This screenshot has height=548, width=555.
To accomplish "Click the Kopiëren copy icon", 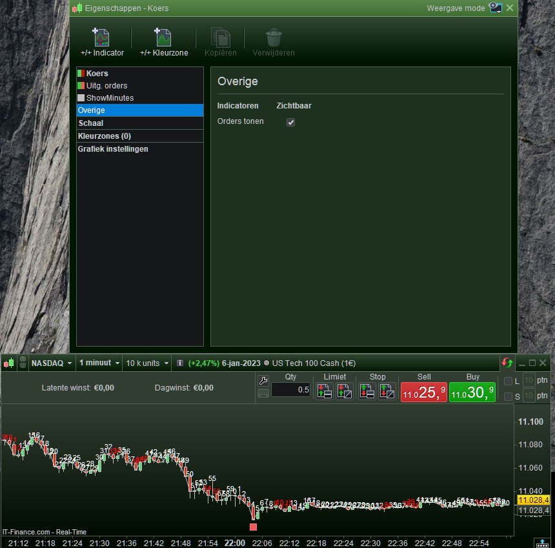I will [221, 37].
